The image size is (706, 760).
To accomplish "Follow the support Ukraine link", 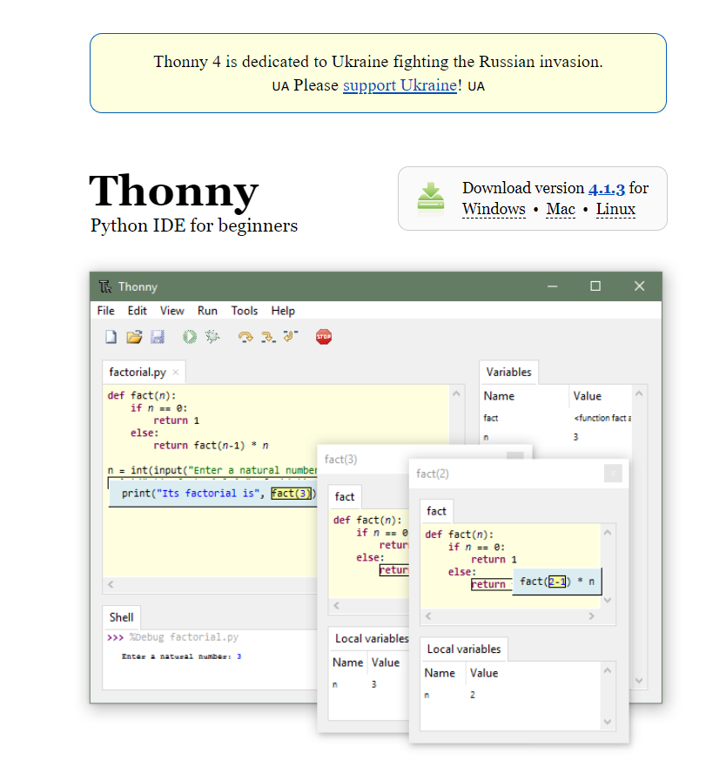I will coord(400,85).
